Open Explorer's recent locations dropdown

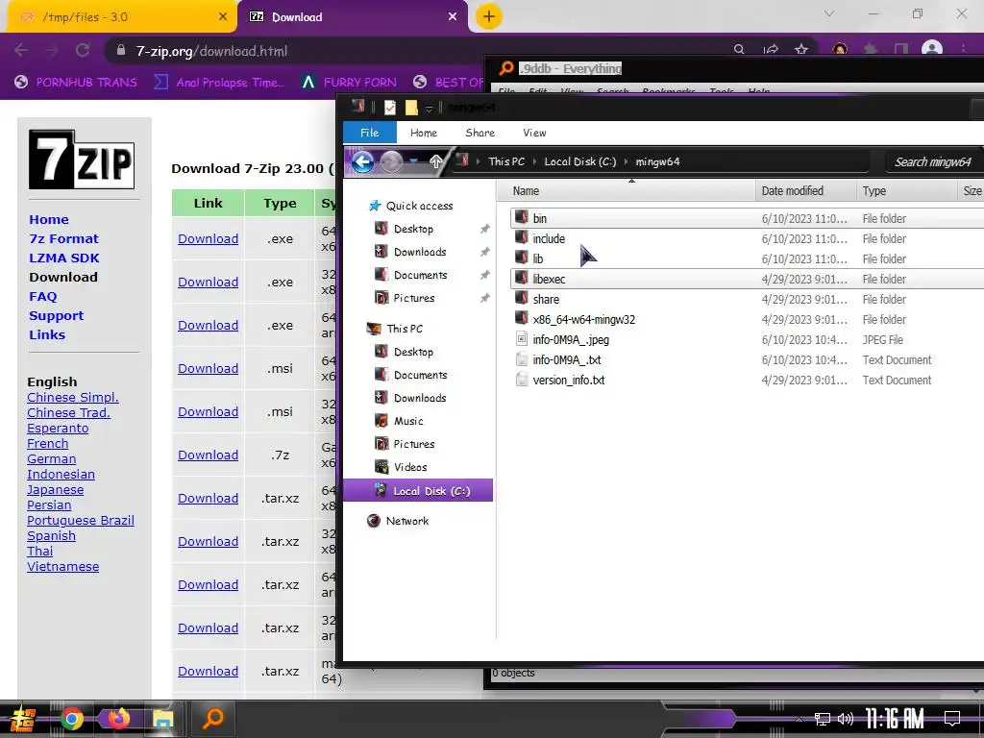[413, 161]
